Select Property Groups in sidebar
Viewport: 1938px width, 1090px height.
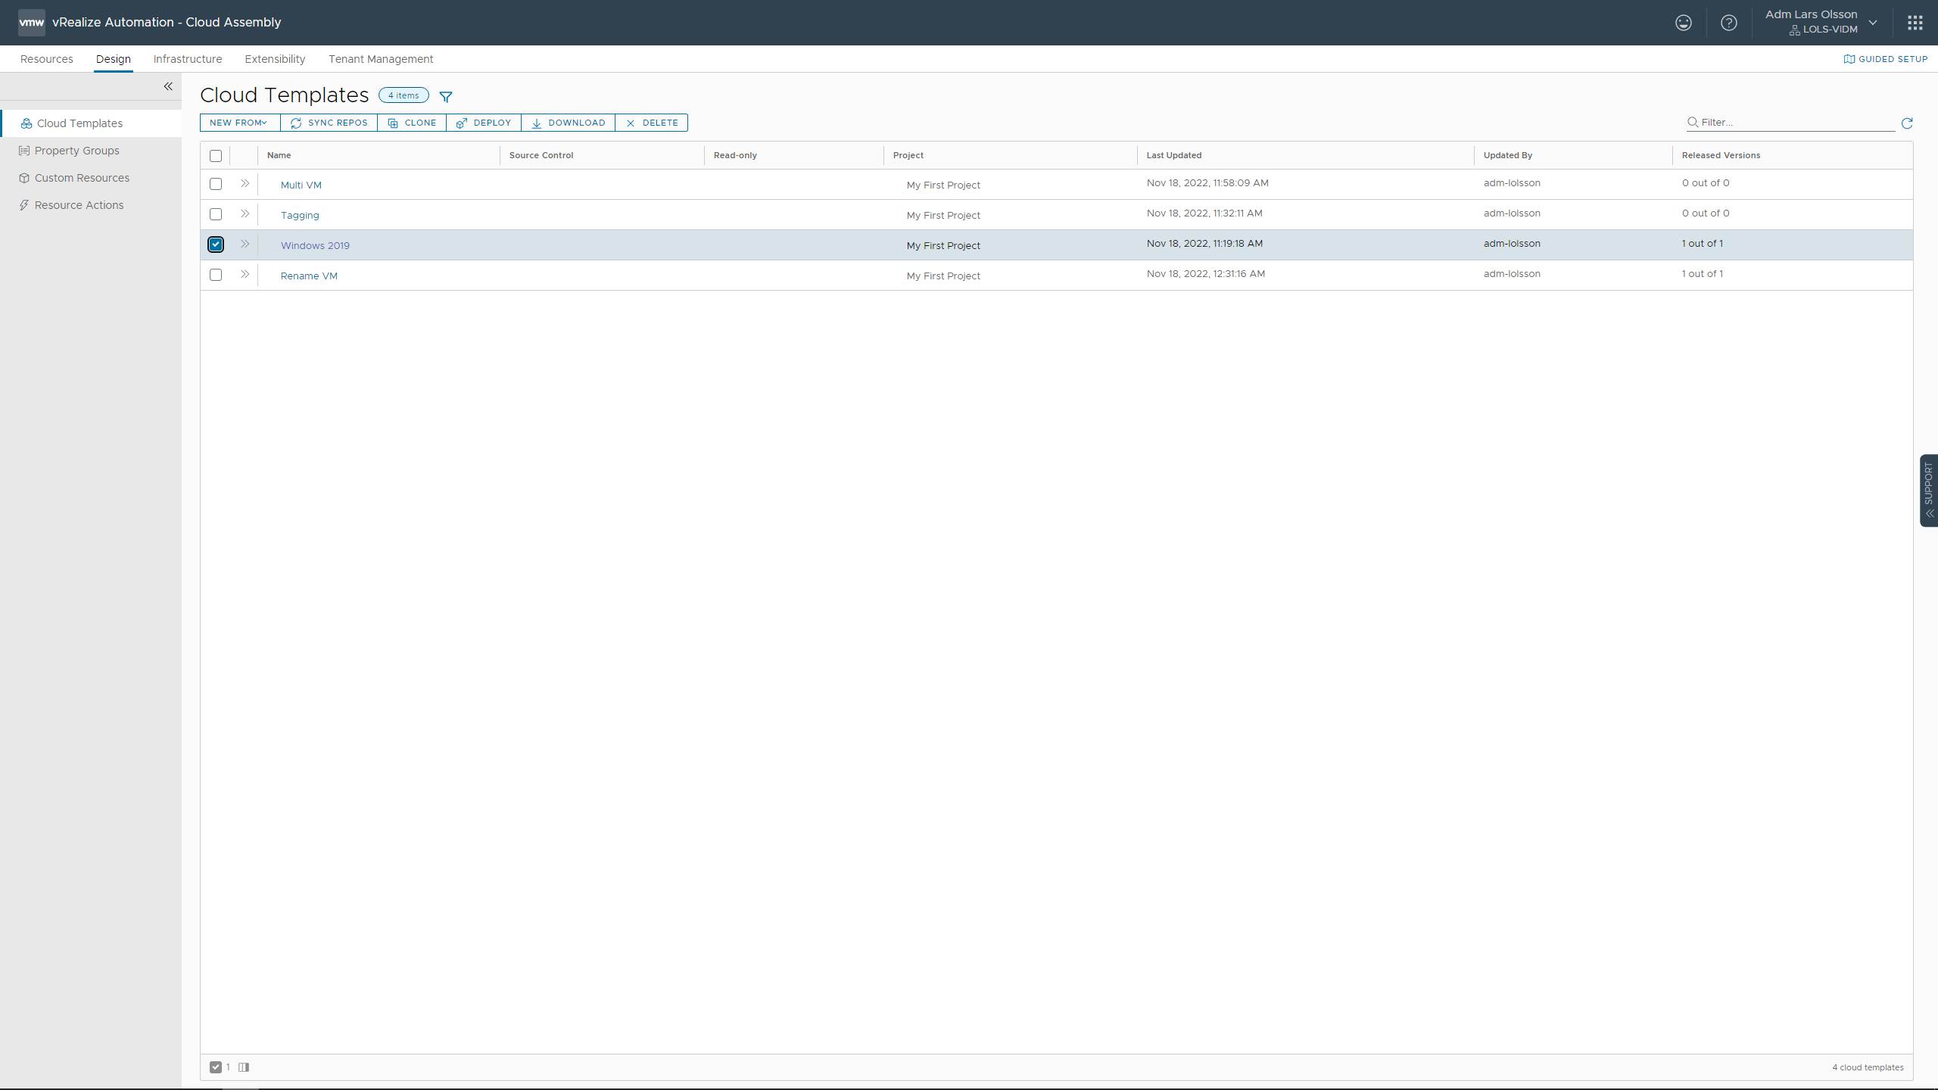click(x=91, y=151)
